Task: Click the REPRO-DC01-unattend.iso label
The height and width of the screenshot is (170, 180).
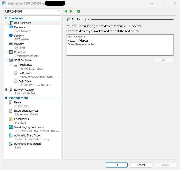Action: 36,85
